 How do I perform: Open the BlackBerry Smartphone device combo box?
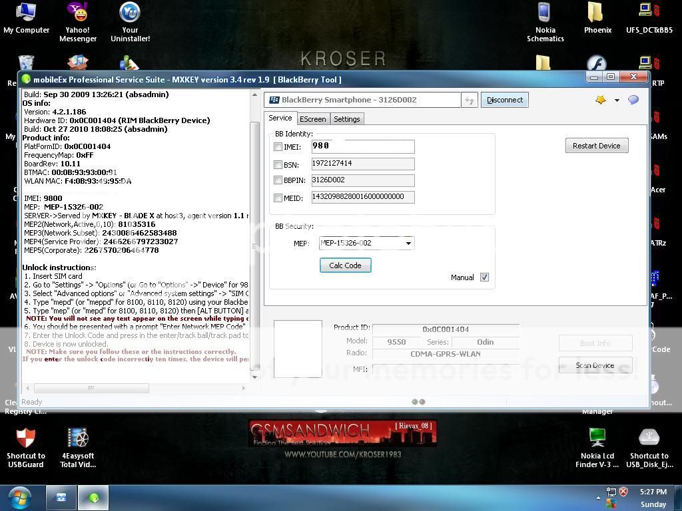pos(362,100)
